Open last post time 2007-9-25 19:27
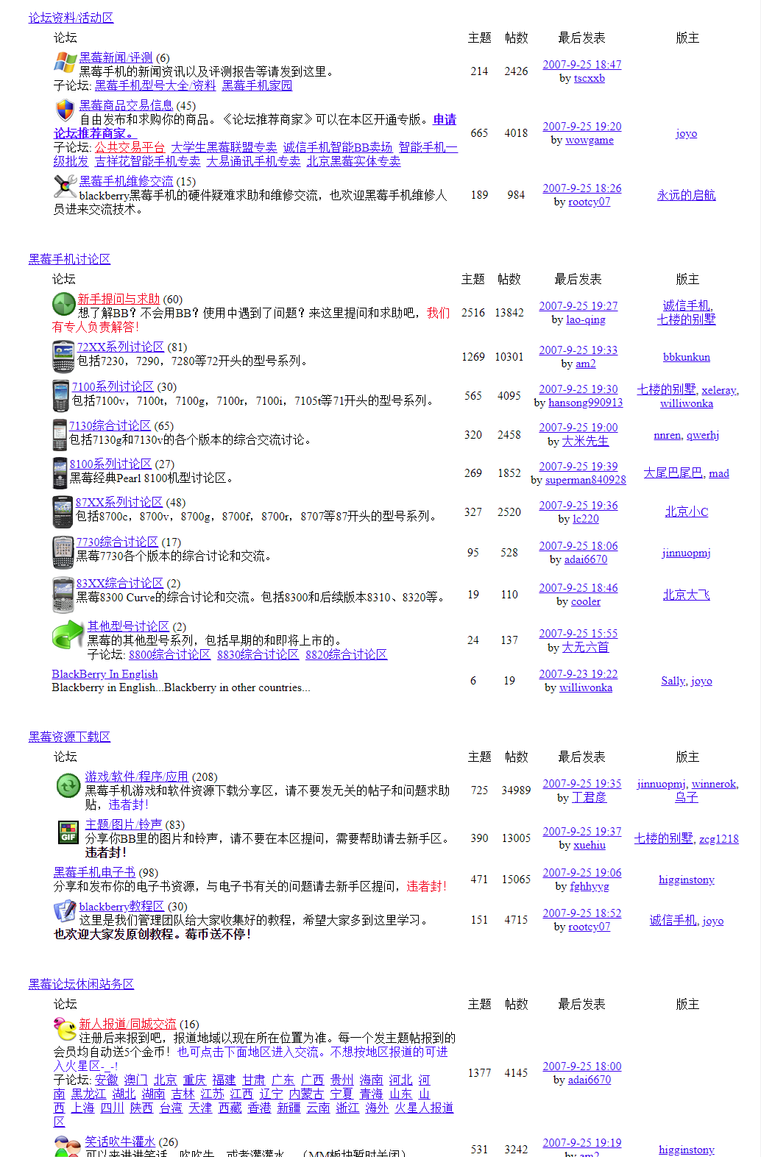 [578, 306]
